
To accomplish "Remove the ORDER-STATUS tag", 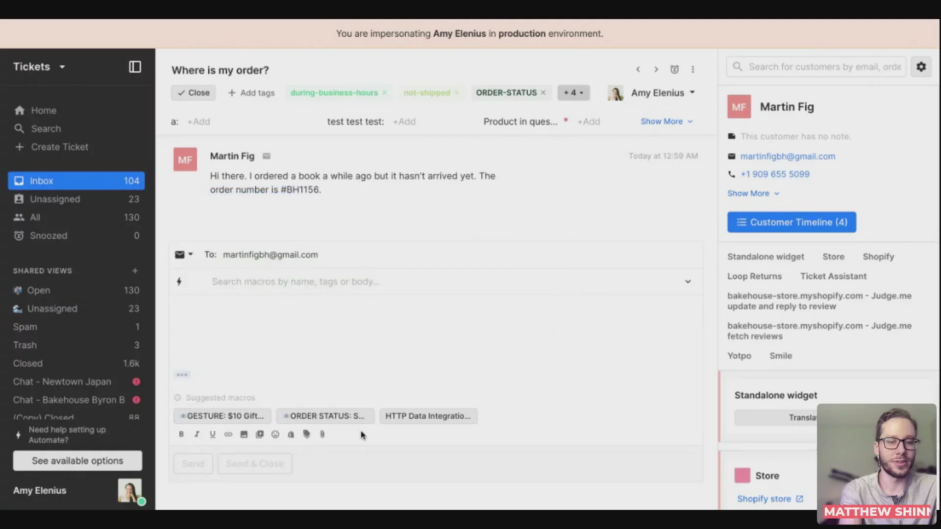I will coord(543,93).
